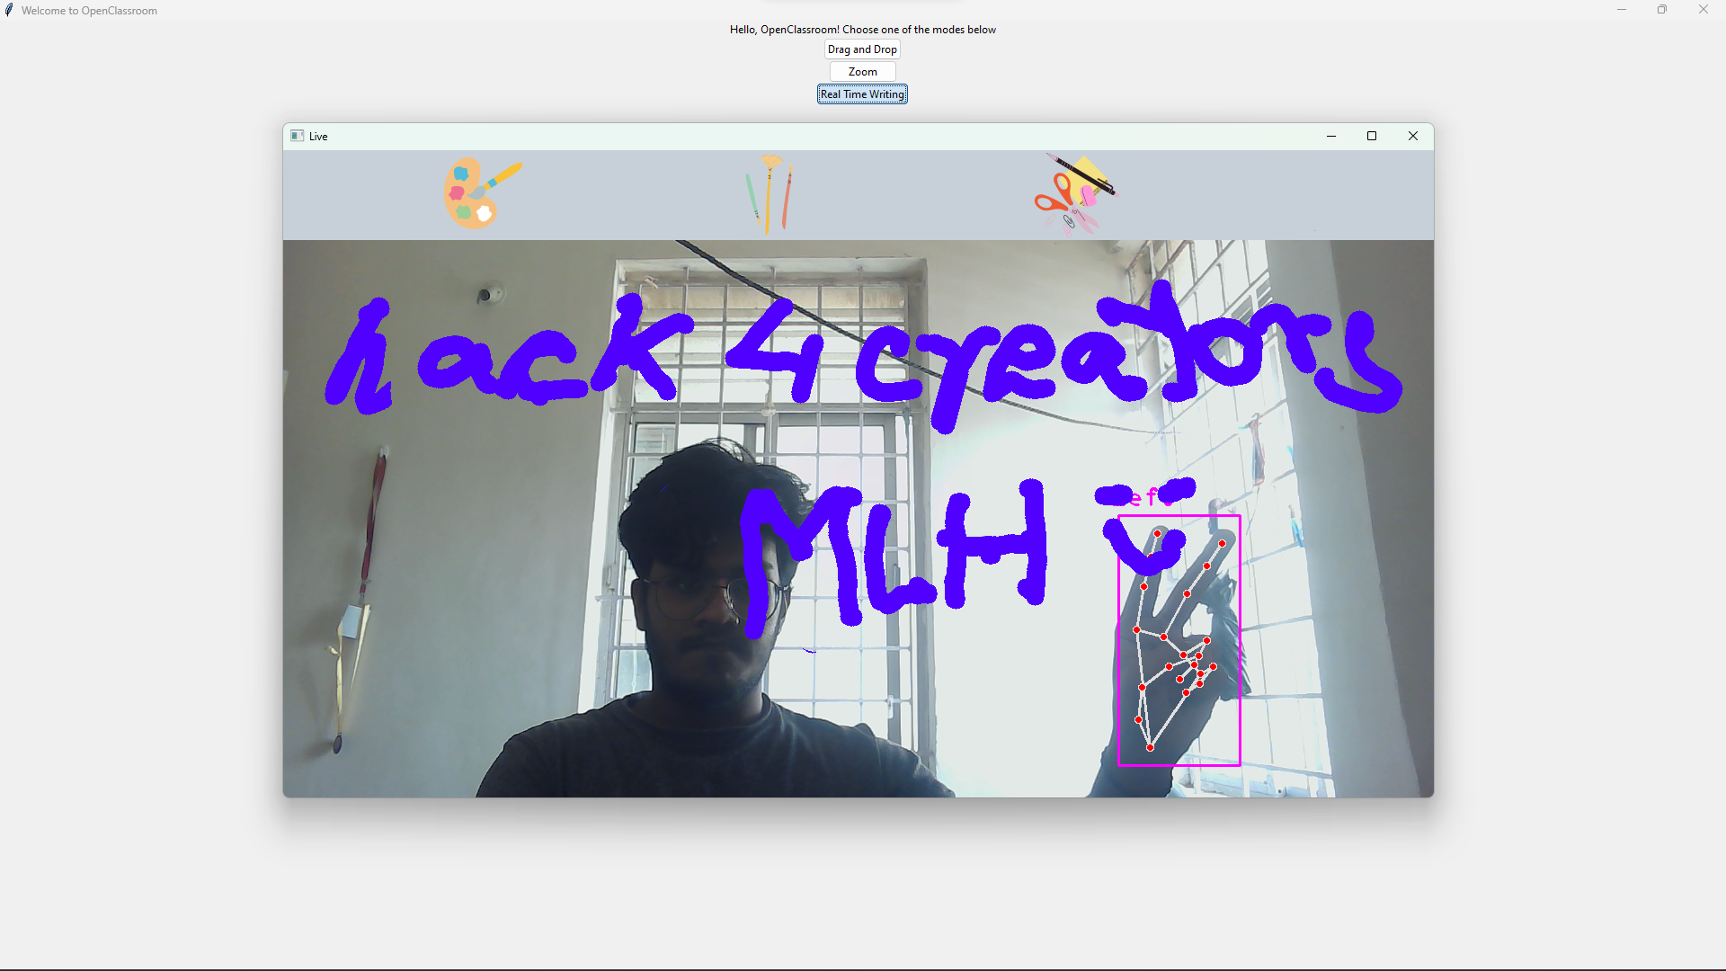The width and height of the screenshot is (1726, 971).
Task: Select the paint palette color icon
Action: [478, 193]
